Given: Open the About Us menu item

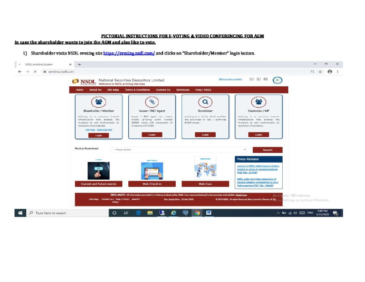Looking at the screenshot, I should point(95,90).
